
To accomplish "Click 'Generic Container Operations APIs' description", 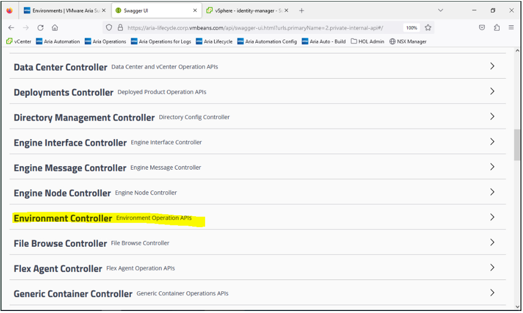I will [x=182, y=293].
